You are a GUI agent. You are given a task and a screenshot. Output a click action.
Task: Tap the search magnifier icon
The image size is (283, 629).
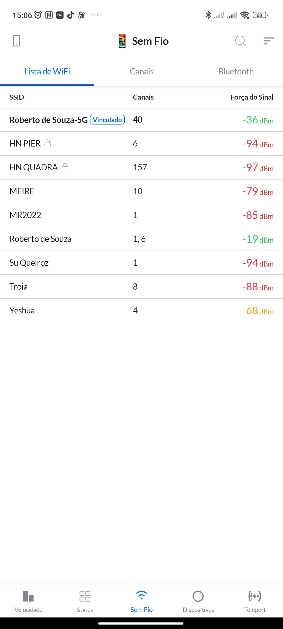(x=240, y=41)
